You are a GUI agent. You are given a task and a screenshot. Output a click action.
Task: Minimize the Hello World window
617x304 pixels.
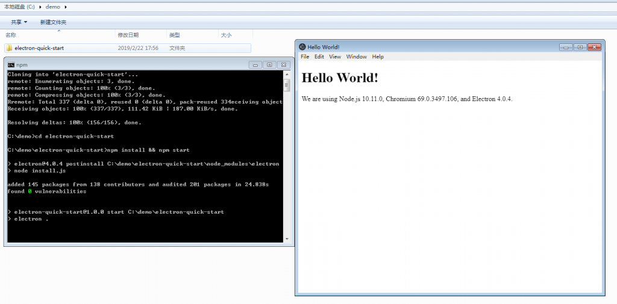point(566,47)
